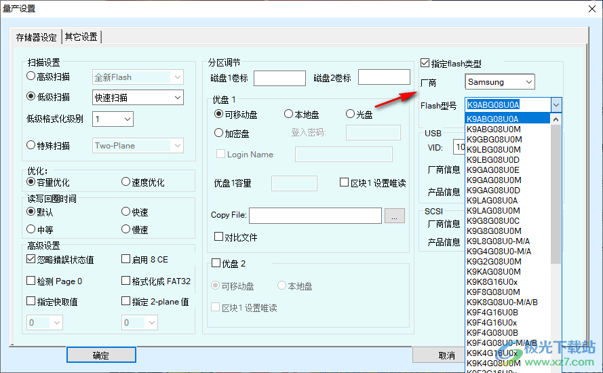Image resolution: width=603 pixels, height=373 pixels.
Task: Click Flash list scroll up arrow
Action: (556, 119)
